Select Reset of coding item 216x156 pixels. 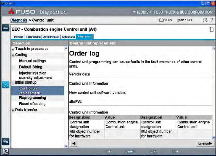point(32,104)
